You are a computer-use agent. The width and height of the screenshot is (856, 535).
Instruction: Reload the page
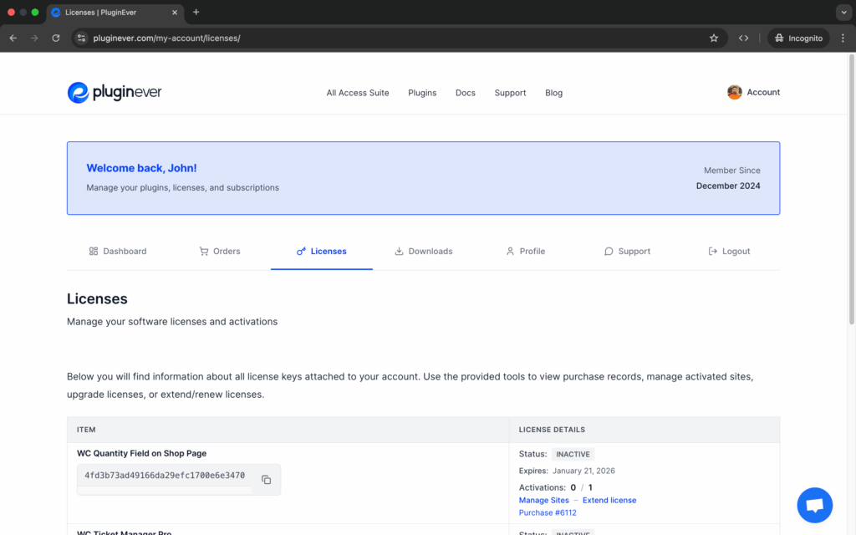point(56,38)
